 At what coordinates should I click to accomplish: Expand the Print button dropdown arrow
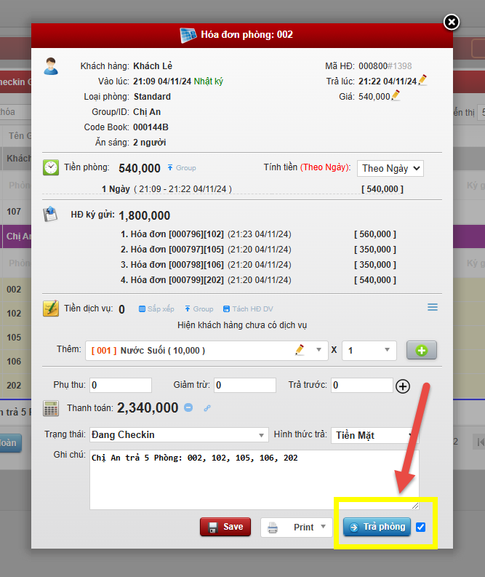tap(321, 528)
